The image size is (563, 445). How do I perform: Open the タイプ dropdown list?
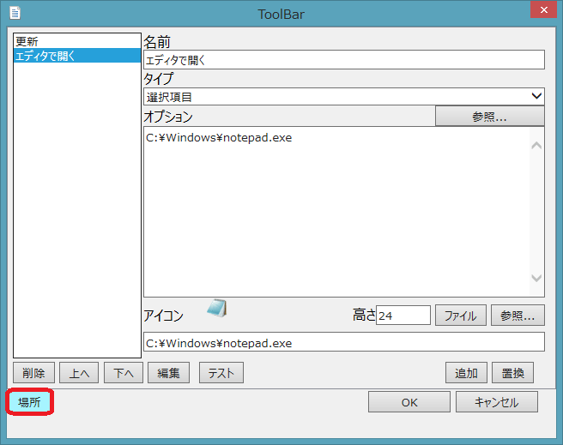(343, 96)
